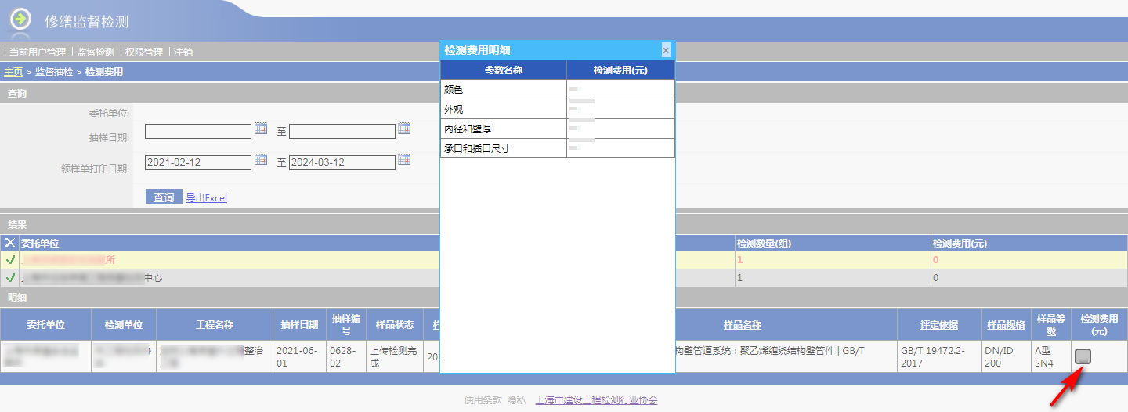Image resolution: width=1128 pixels, height=412 pixels.
Task: Click 注销 to log out
Action: coord(183,52)
